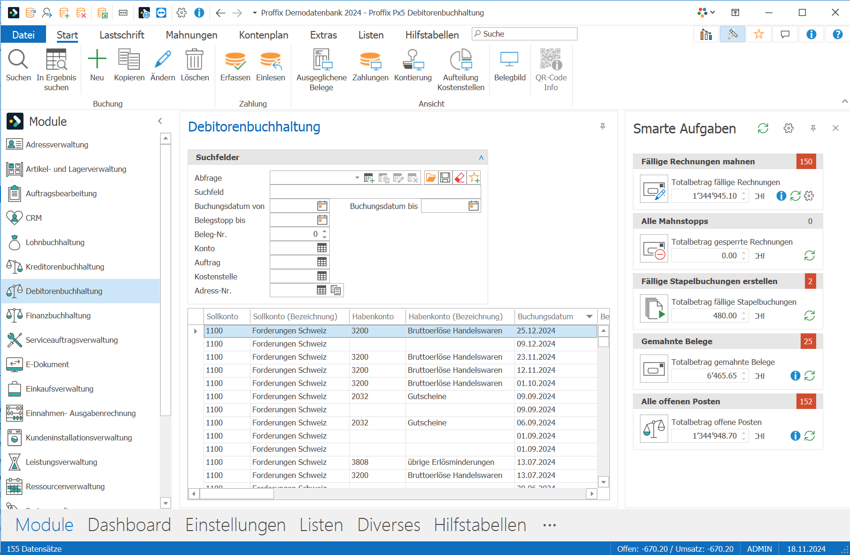The height and width of the screenshot is (555, 850).
Task: Click down arrow of module list scrollbar
Action: [x=165, y=503]
